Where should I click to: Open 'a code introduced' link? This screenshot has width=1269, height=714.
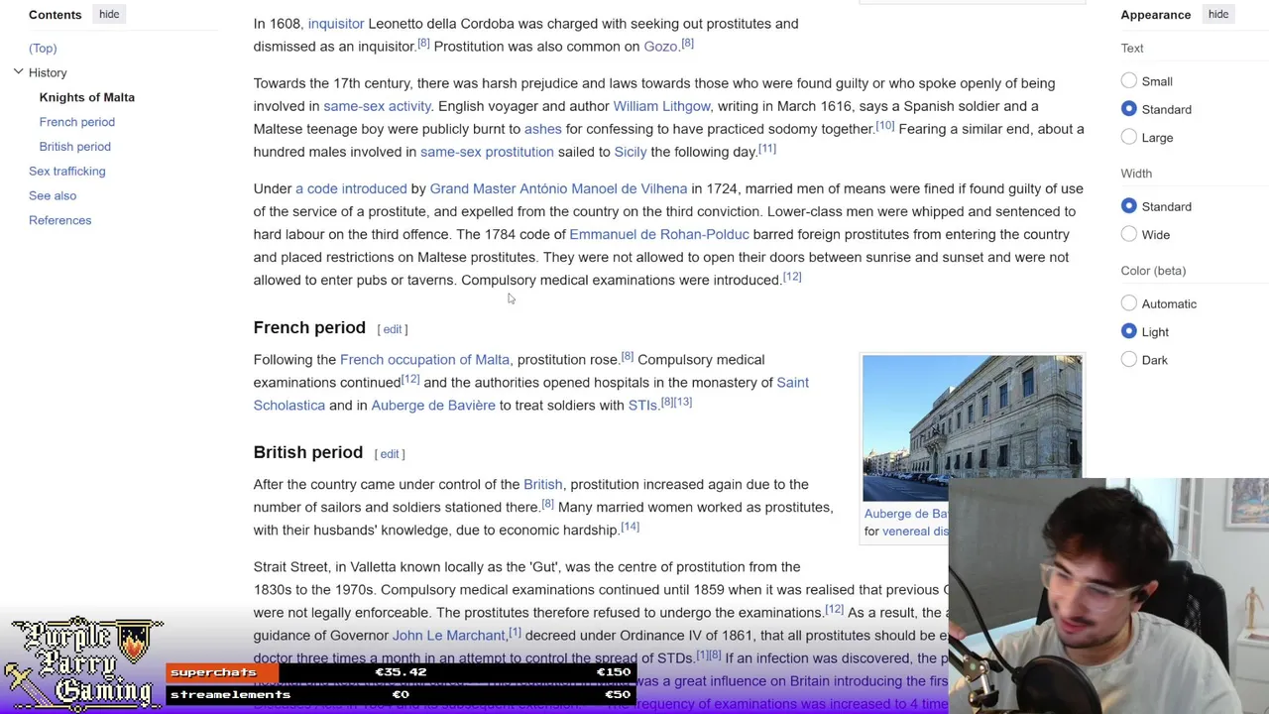click(351, 188)
